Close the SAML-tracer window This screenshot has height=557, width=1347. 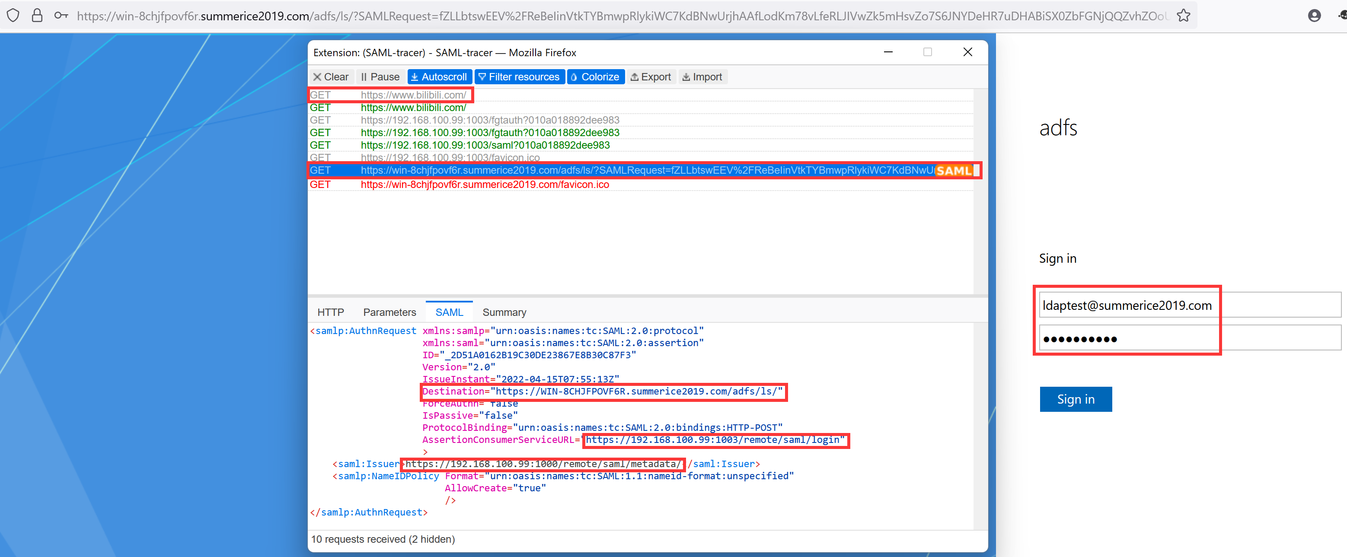pos(967,52)
